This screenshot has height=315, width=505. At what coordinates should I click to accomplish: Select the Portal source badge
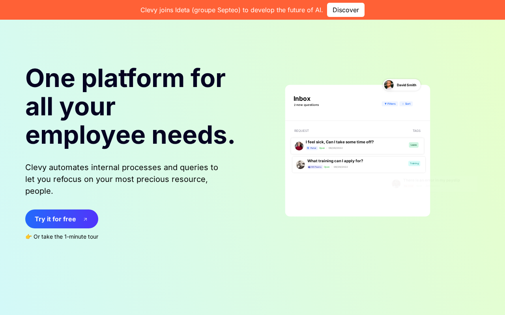312,148
